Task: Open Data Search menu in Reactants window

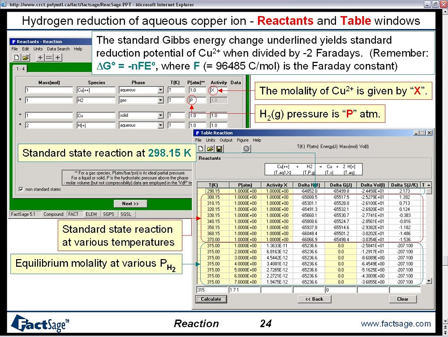Action: coord(58,49)
